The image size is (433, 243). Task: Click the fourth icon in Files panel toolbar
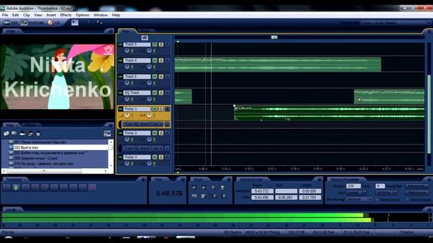coord(30,134)
